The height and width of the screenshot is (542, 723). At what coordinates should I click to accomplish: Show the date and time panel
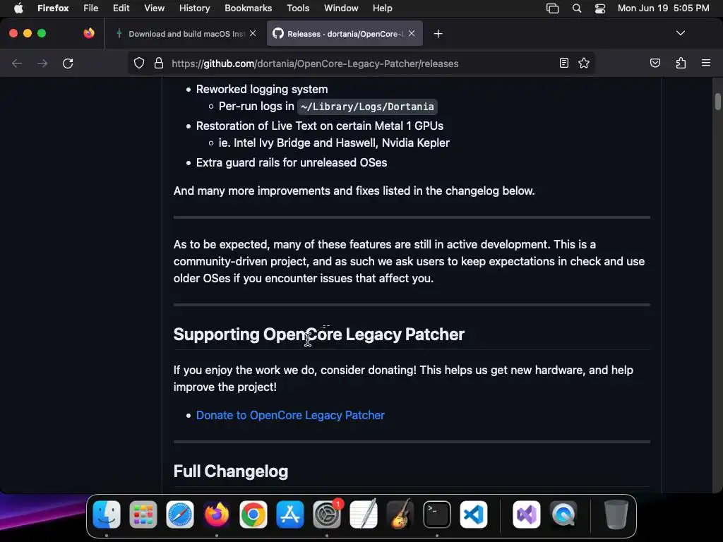[x=664, y=8]
